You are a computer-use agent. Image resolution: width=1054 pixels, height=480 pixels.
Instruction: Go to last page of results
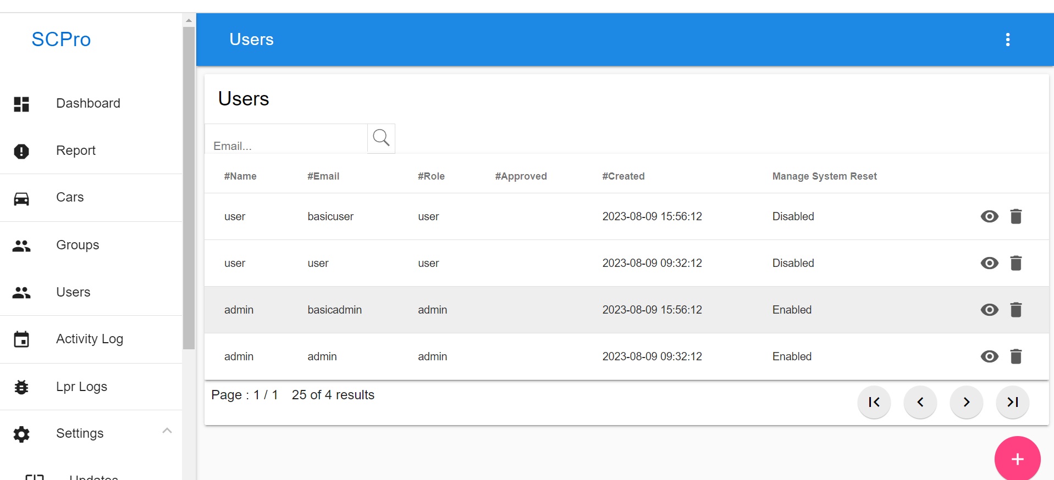1013,402
